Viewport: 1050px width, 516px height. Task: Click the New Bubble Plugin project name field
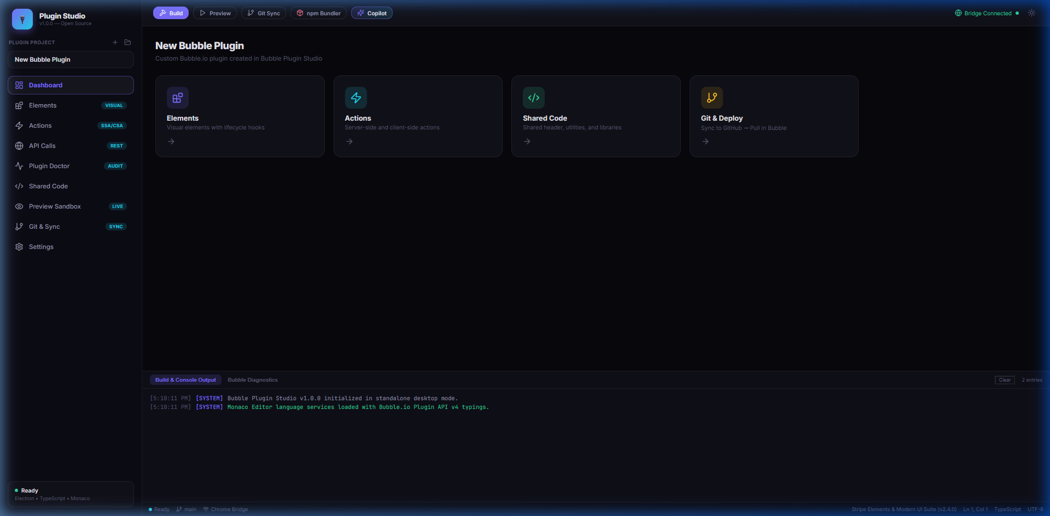click(x=71, y=60)
